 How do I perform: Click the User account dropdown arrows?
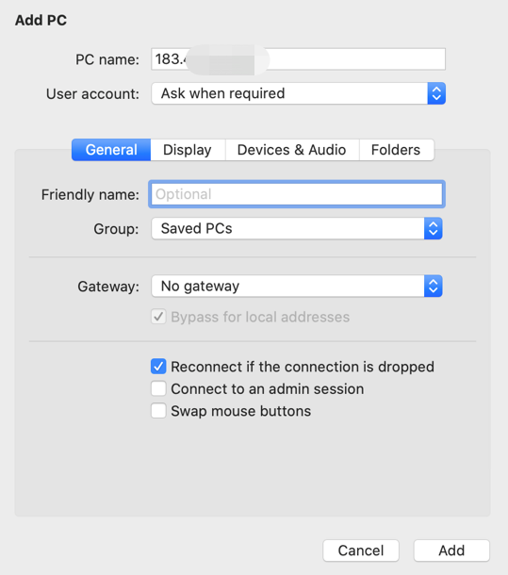point(436,93)
